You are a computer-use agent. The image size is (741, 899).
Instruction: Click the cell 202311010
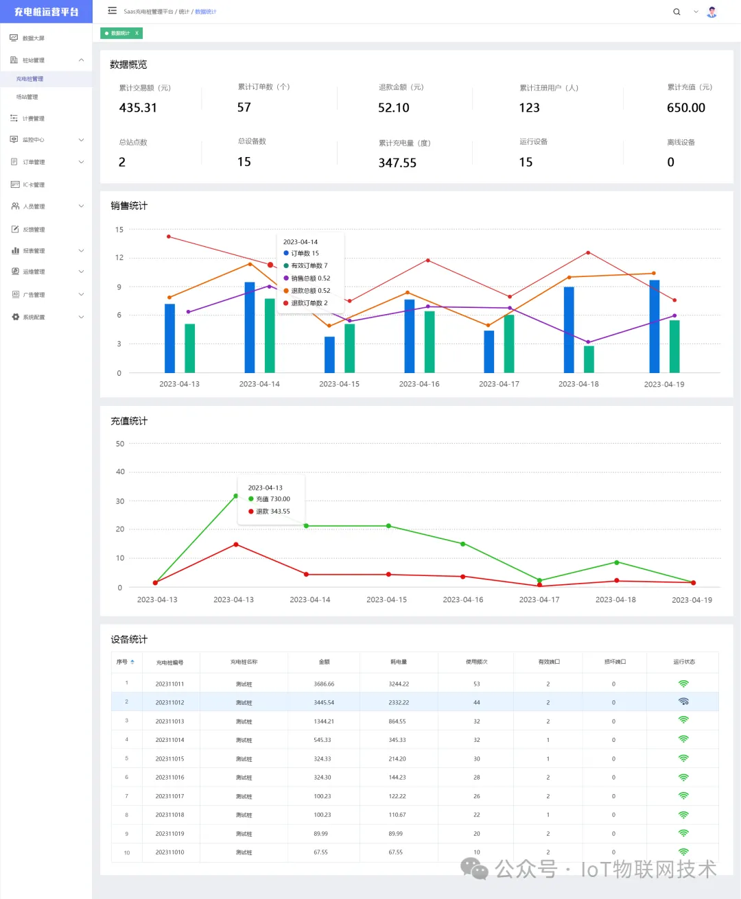point(169,852)
